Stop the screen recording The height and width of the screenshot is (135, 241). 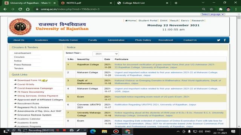point(64,130)
